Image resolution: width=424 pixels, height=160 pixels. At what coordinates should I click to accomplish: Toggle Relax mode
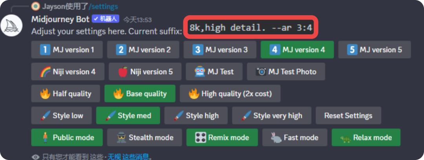(366, 137)
